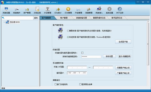Select 总公司 (0/0) tree node
The width and height of the screenshot is (151, 92).
point(15,22)
